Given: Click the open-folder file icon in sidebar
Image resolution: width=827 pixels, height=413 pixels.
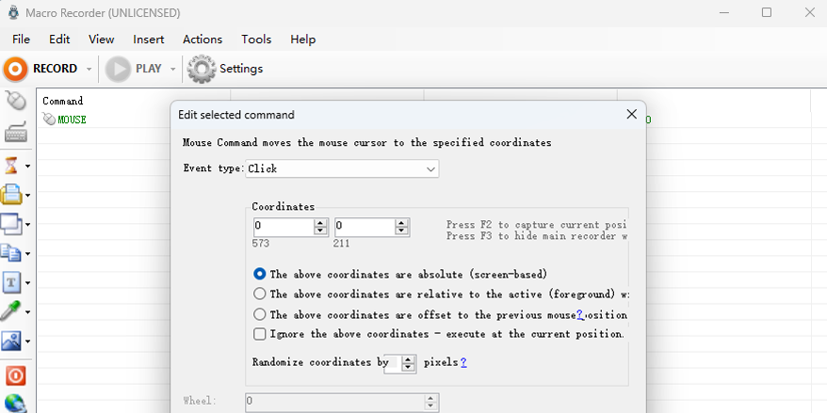Looking at the screenshot, I should pos(11,195).
